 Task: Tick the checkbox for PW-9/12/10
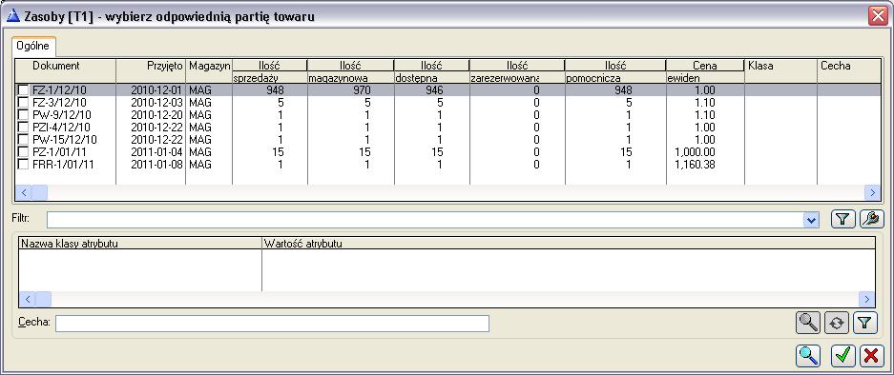click(x=23, y=115)
